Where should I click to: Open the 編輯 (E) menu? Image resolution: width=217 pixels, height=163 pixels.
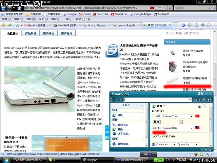pyautogui.click(x=19, y=19)
